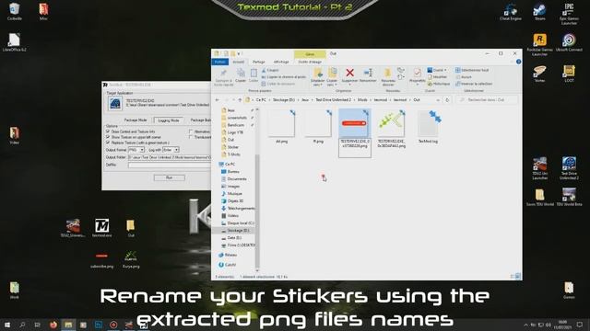Click the Run button in Texmod
This screenshot has width=590, height=331.
[x=170, y=177]
